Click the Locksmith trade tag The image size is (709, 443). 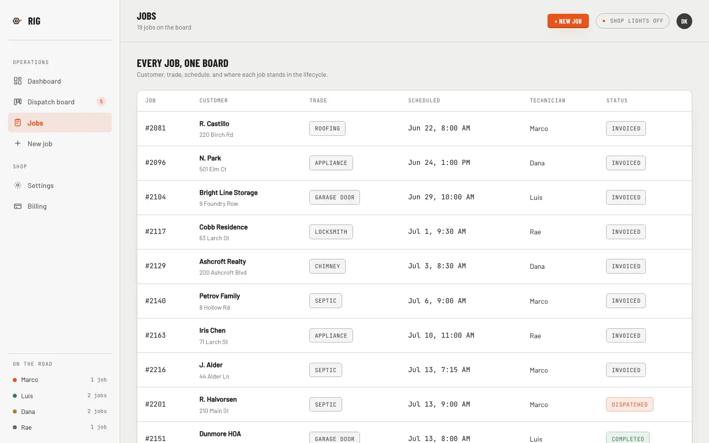331,232
